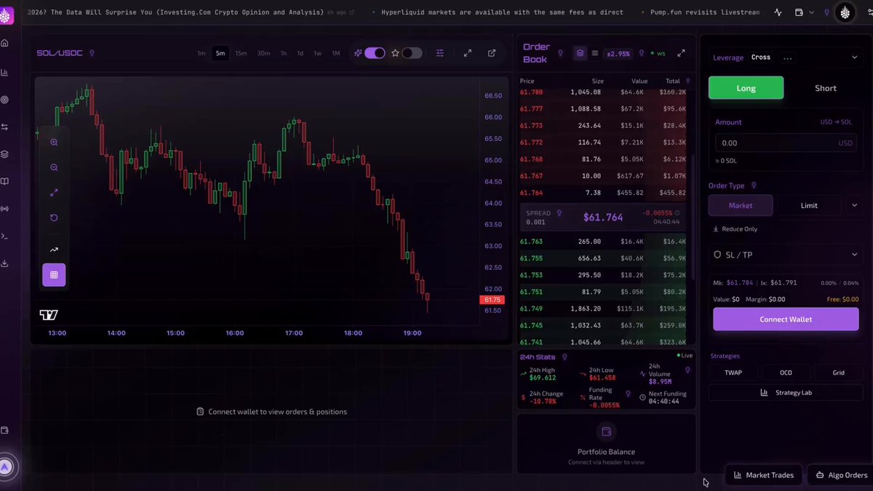Expand the chart to fullscreen
873x491 pixels.
(468, 53)
